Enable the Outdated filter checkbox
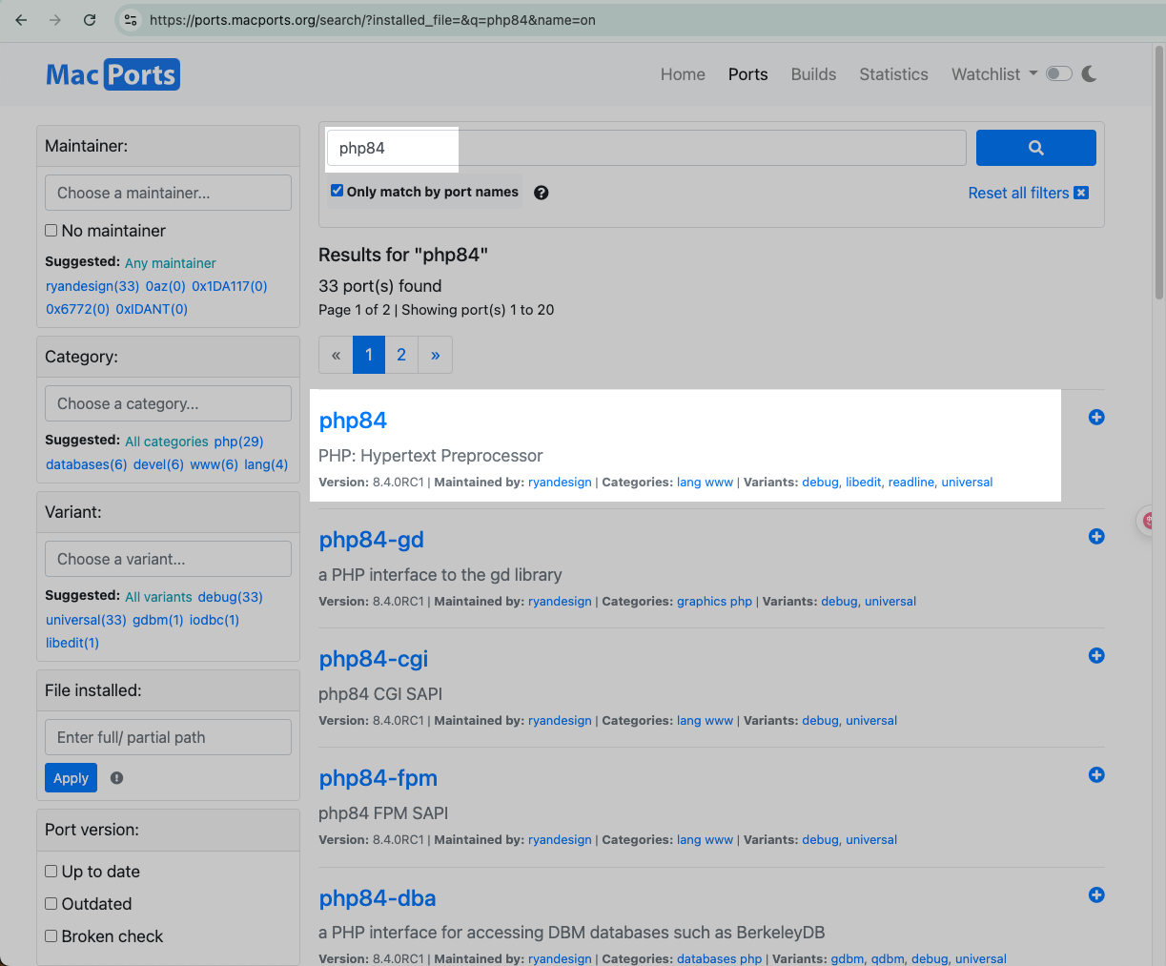The image size is (1166, 966). click(51, 903)
